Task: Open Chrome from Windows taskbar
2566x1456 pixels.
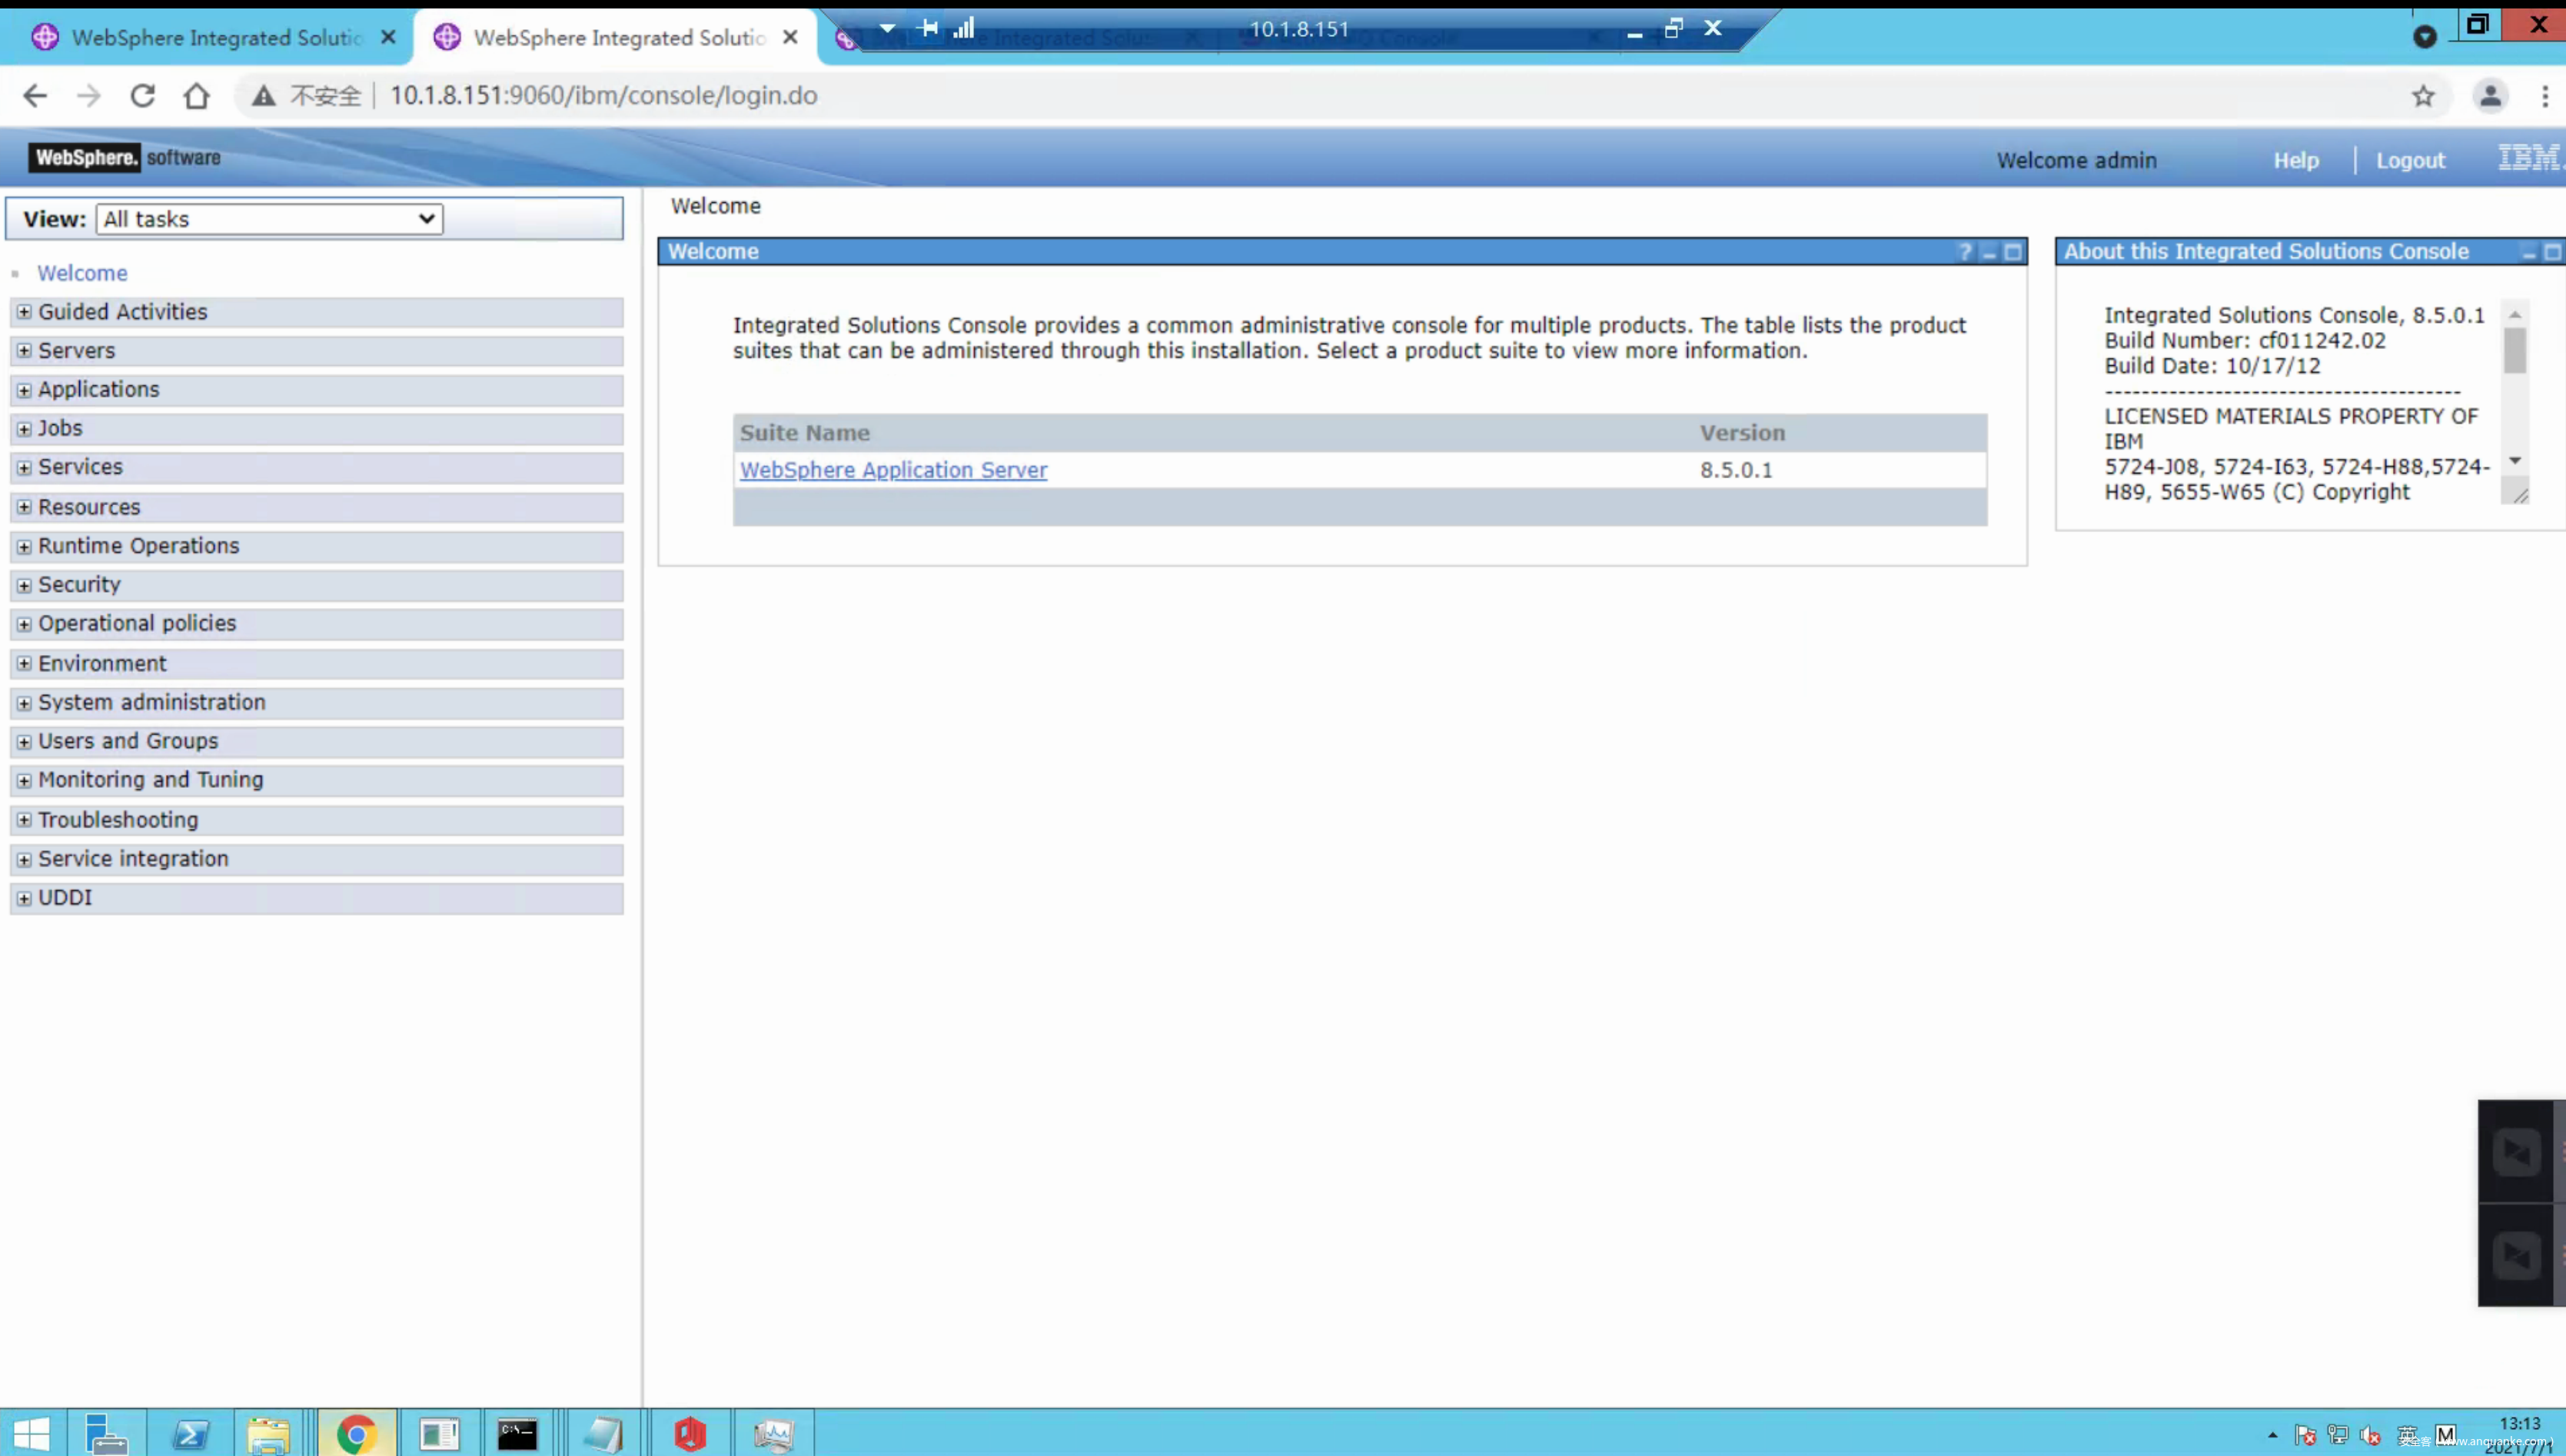Action: click(356, 1434)
